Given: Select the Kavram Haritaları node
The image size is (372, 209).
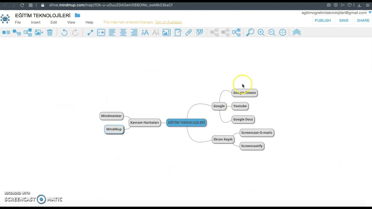Looking at the screenshot, I should click(144, 122).
